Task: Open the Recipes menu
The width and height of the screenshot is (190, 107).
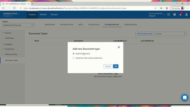Action: tap(54, 15)
